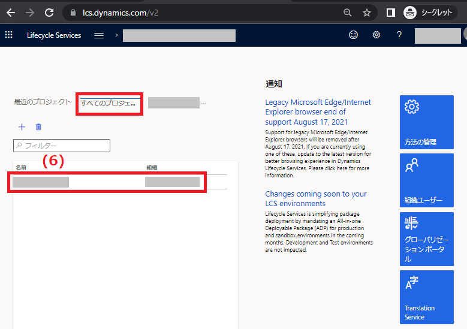Click the A字 icon on Translation Service tile
The image size is (467, 329).
pyautogui.click(x=412, y=282)
